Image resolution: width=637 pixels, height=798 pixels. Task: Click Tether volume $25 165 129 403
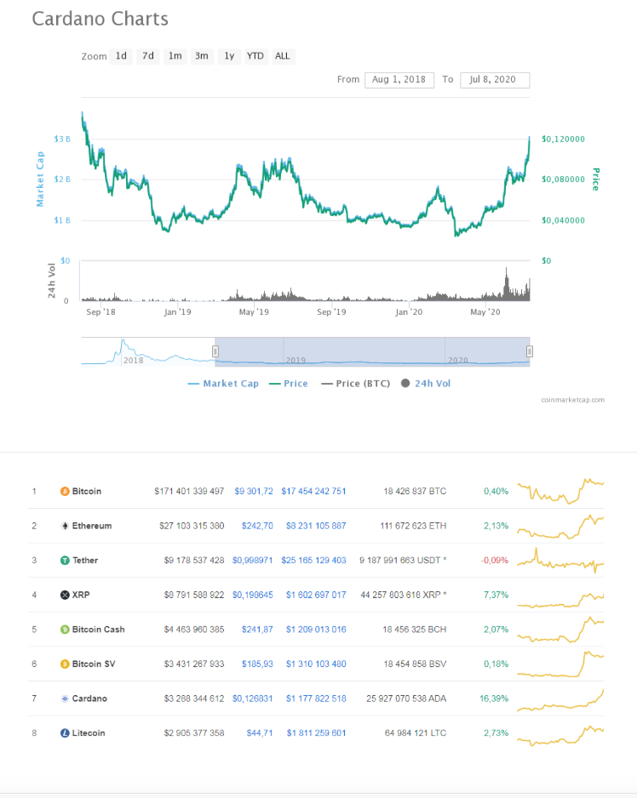[314, 561]
